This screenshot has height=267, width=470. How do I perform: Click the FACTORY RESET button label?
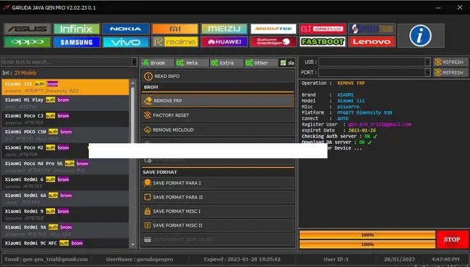tap(171, 115)
